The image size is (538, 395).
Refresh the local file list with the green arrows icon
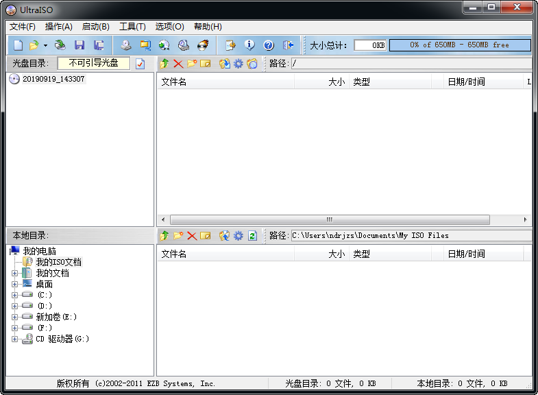(x=252, y=236)
